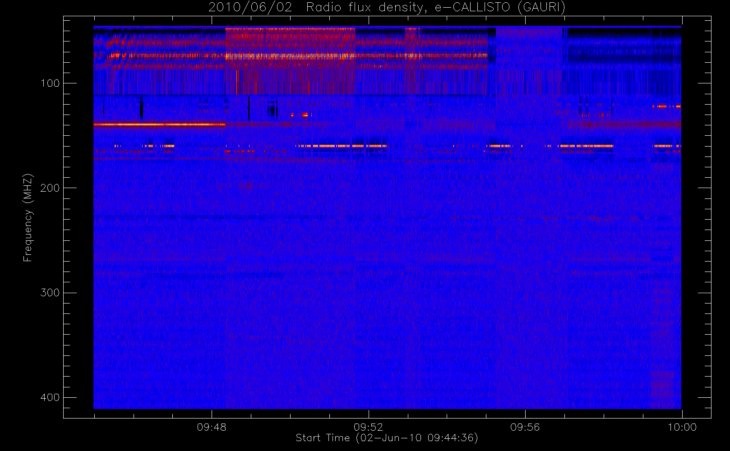The width and height of the screenshot is (730, 451).
Task: Click the 09:56 time tick label
Action: [525, 427]
